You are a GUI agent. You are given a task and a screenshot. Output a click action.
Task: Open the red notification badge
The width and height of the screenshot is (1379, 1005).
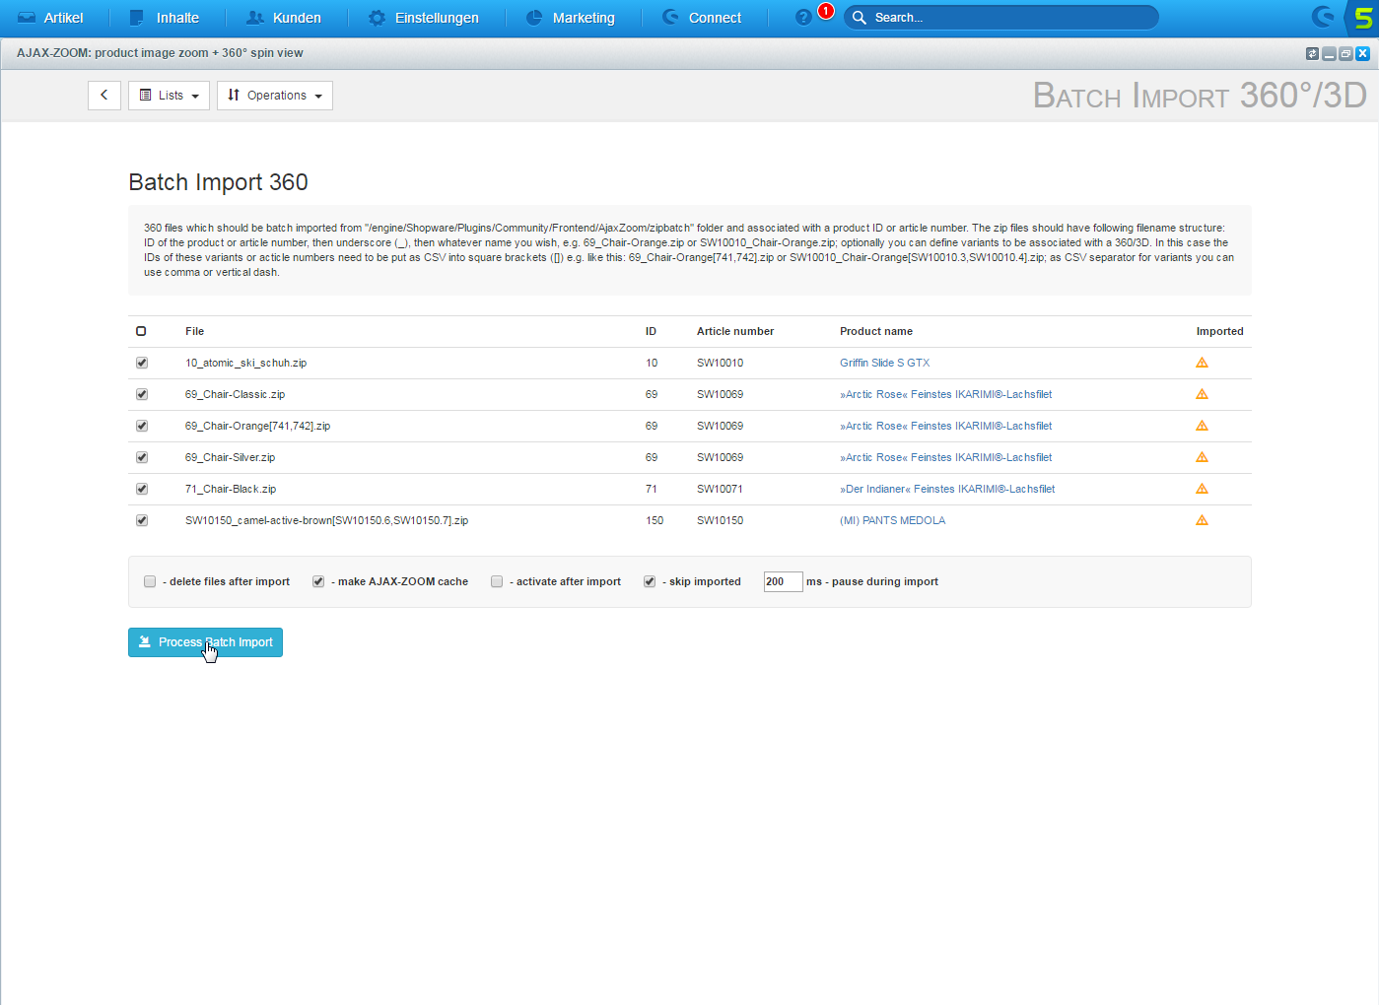tap(826, 11)
